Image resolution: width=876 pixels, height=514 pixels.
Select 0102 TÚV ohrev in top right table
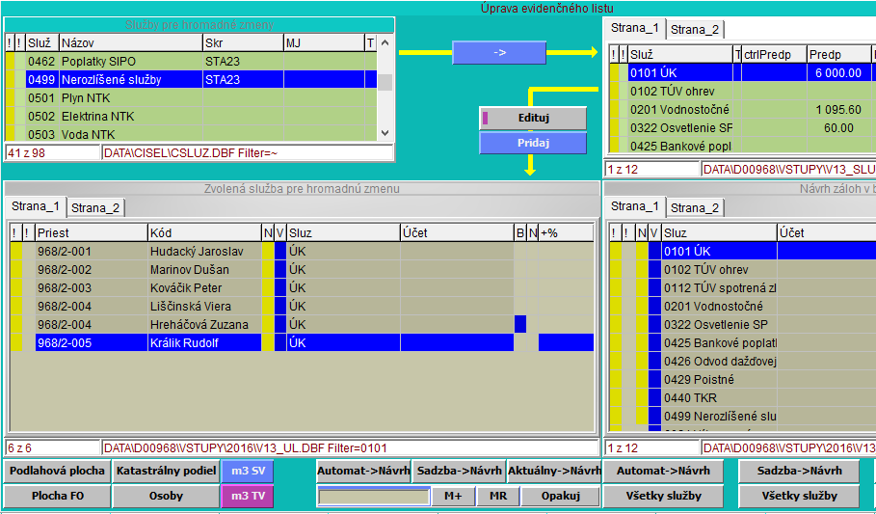(x=742, y=92)
